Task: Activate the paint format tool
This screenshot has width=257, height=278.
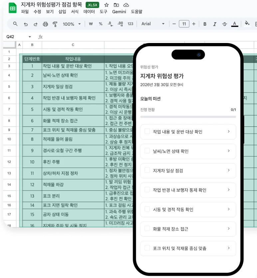Action: pos(55,24)
